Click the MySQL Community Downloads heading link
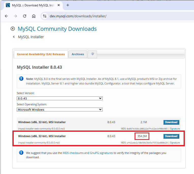 [57, 29]
